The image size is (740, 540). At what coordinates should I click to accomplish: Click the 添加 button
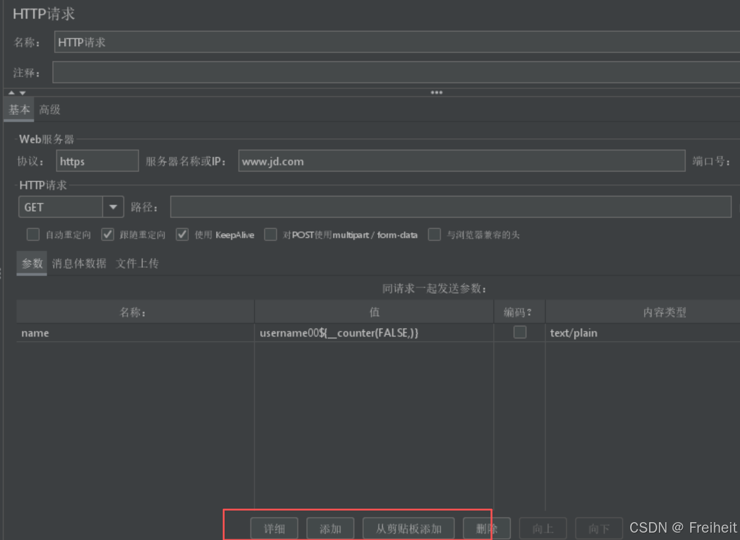click(x=331, y=528)
